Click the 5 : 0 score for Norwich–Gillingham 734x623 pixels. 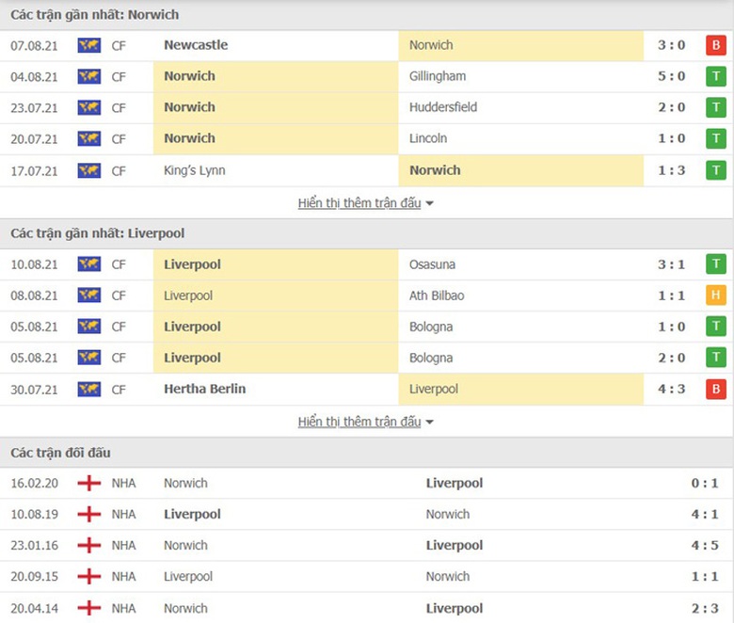tap(671, 76)
